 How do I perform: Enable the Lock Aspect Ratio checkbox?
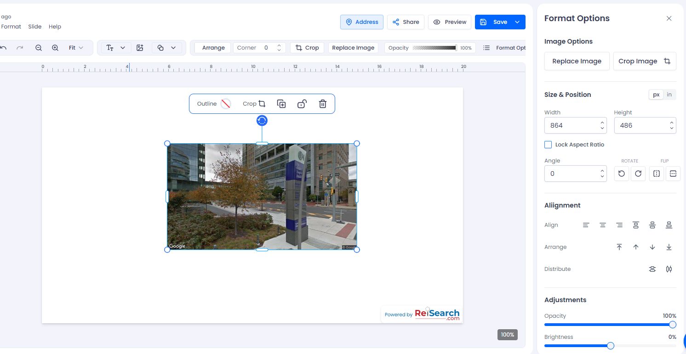point(548,145)
